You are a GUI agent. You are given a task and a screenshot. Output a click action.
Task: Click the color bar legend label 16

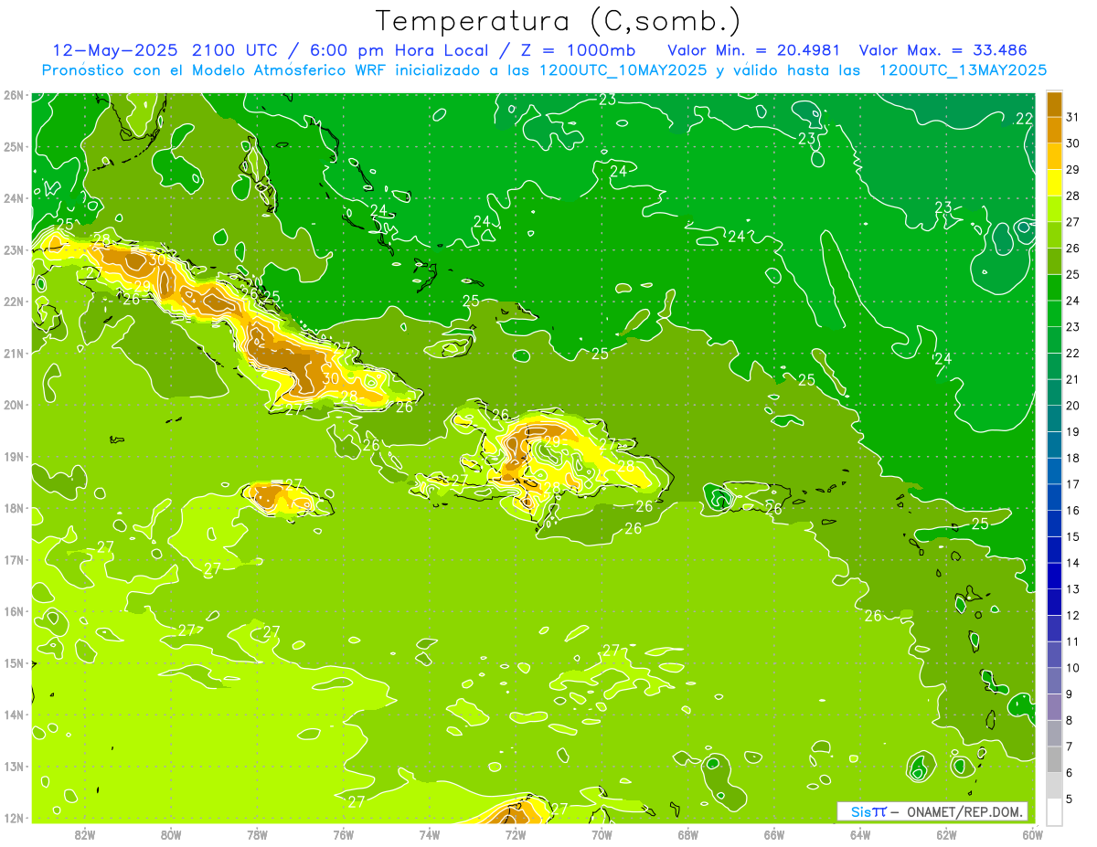(x=1073, y=511)
